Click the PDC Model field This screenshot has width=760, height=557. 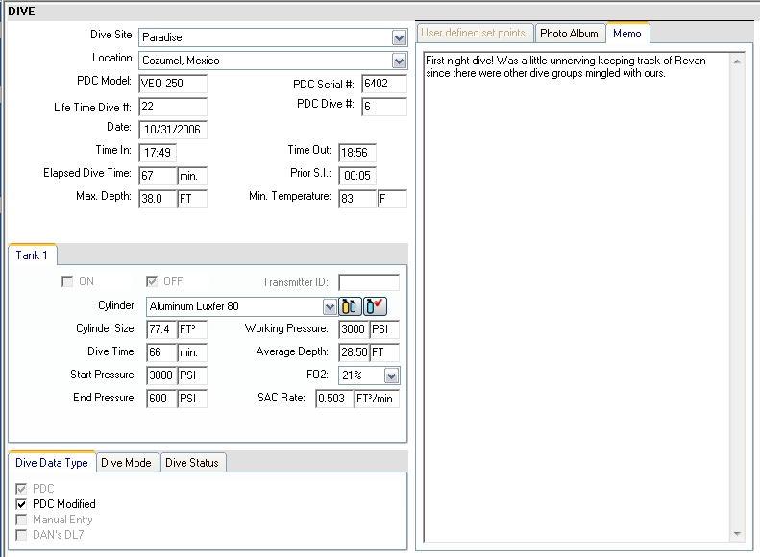[x=173, y=84]
